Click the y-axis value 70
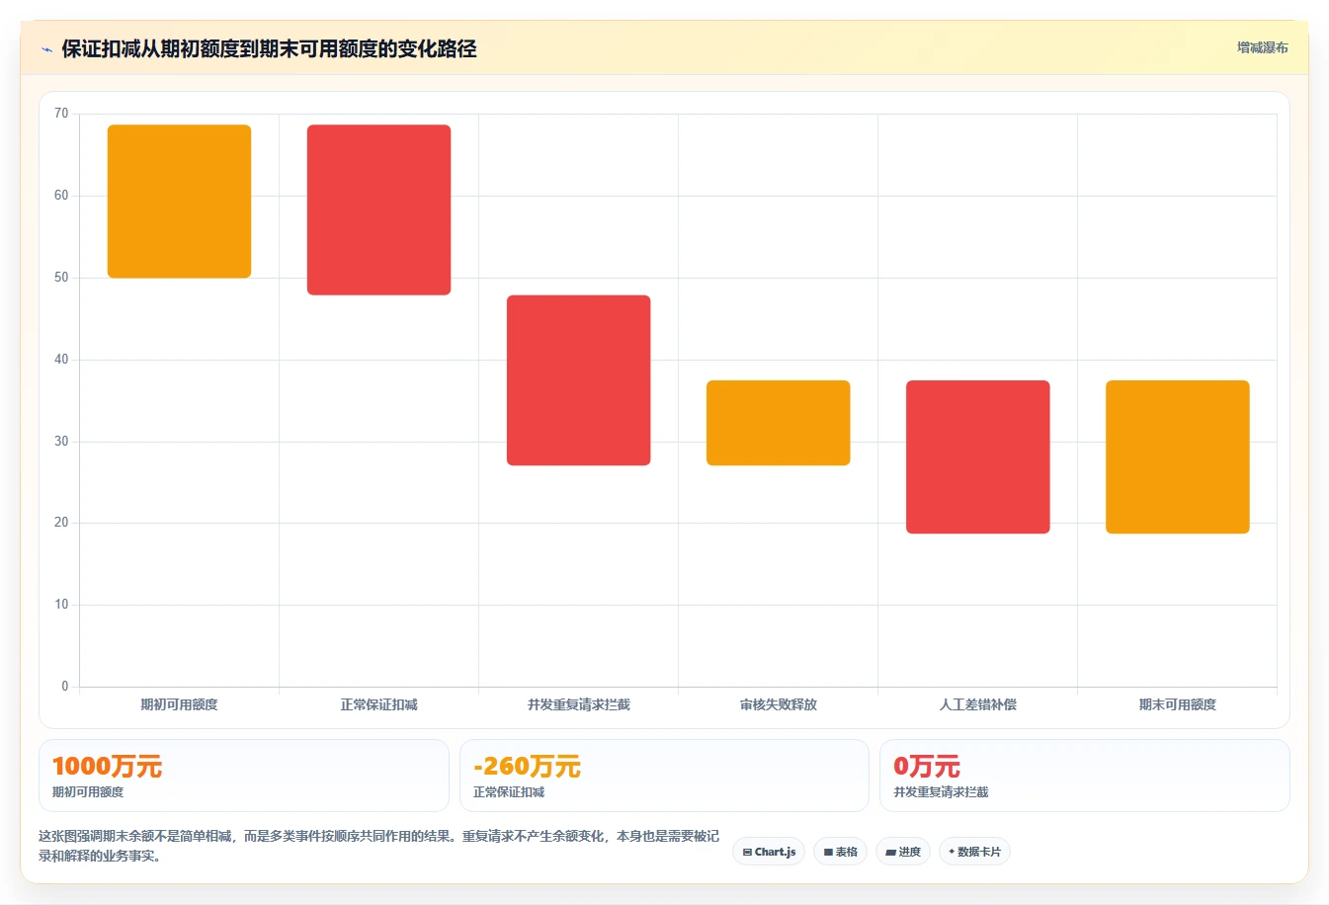Viewport: 1329px width, 905px height. click(x=61, y=114)
